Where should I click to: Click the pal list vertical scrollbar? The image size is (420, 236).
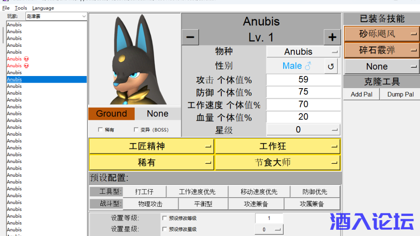tap(3, 35)
